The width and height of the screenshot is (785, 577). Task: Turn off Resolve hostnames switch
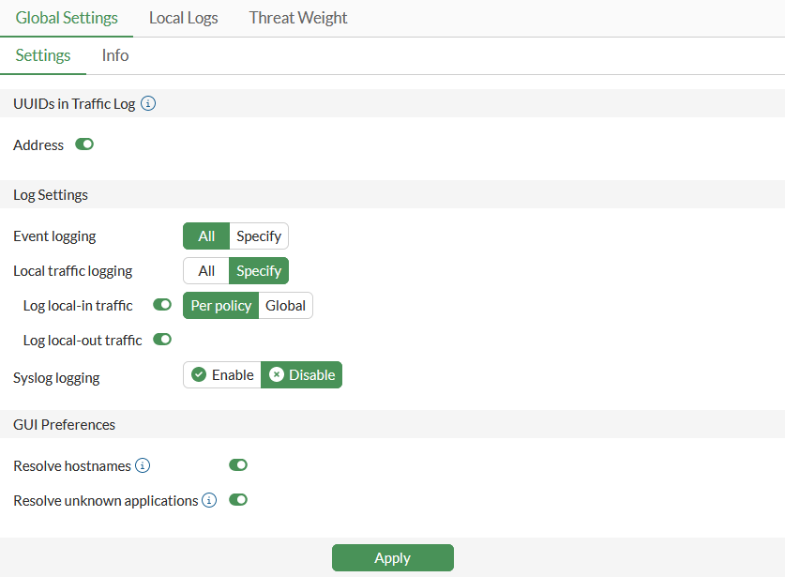click(x=238, y=465)
